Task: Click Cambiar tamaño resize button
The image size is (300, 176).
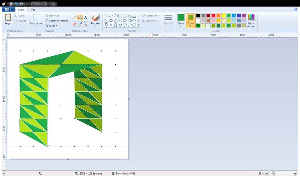Action: point(57,21)
